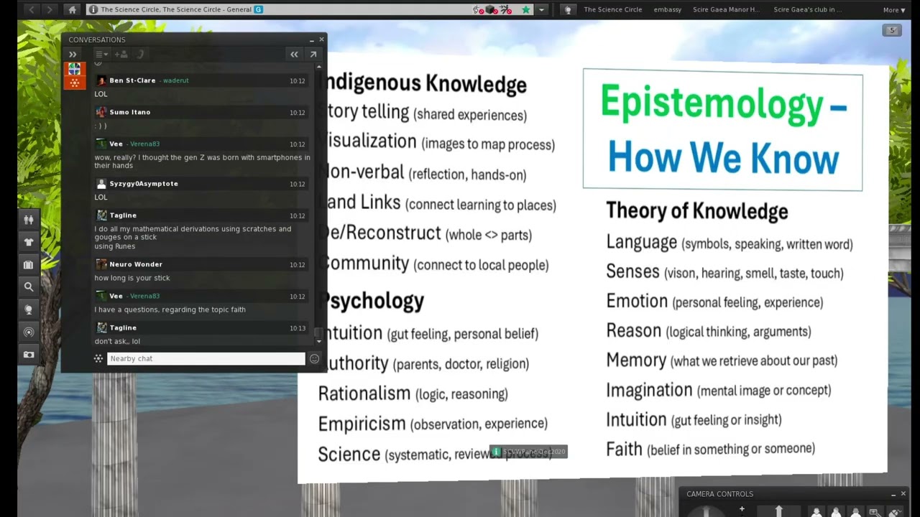Open Scire Gaea's club favorite
920x517 pixels.
[807, 9]
